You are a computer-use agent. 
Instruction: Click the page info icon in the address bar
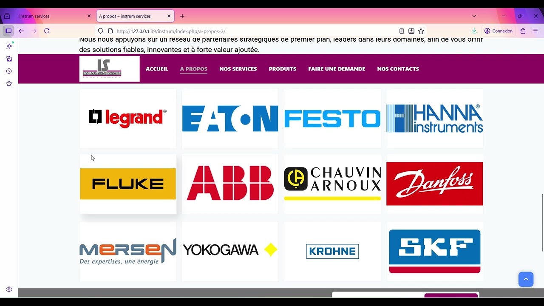(x=110, y=31)
